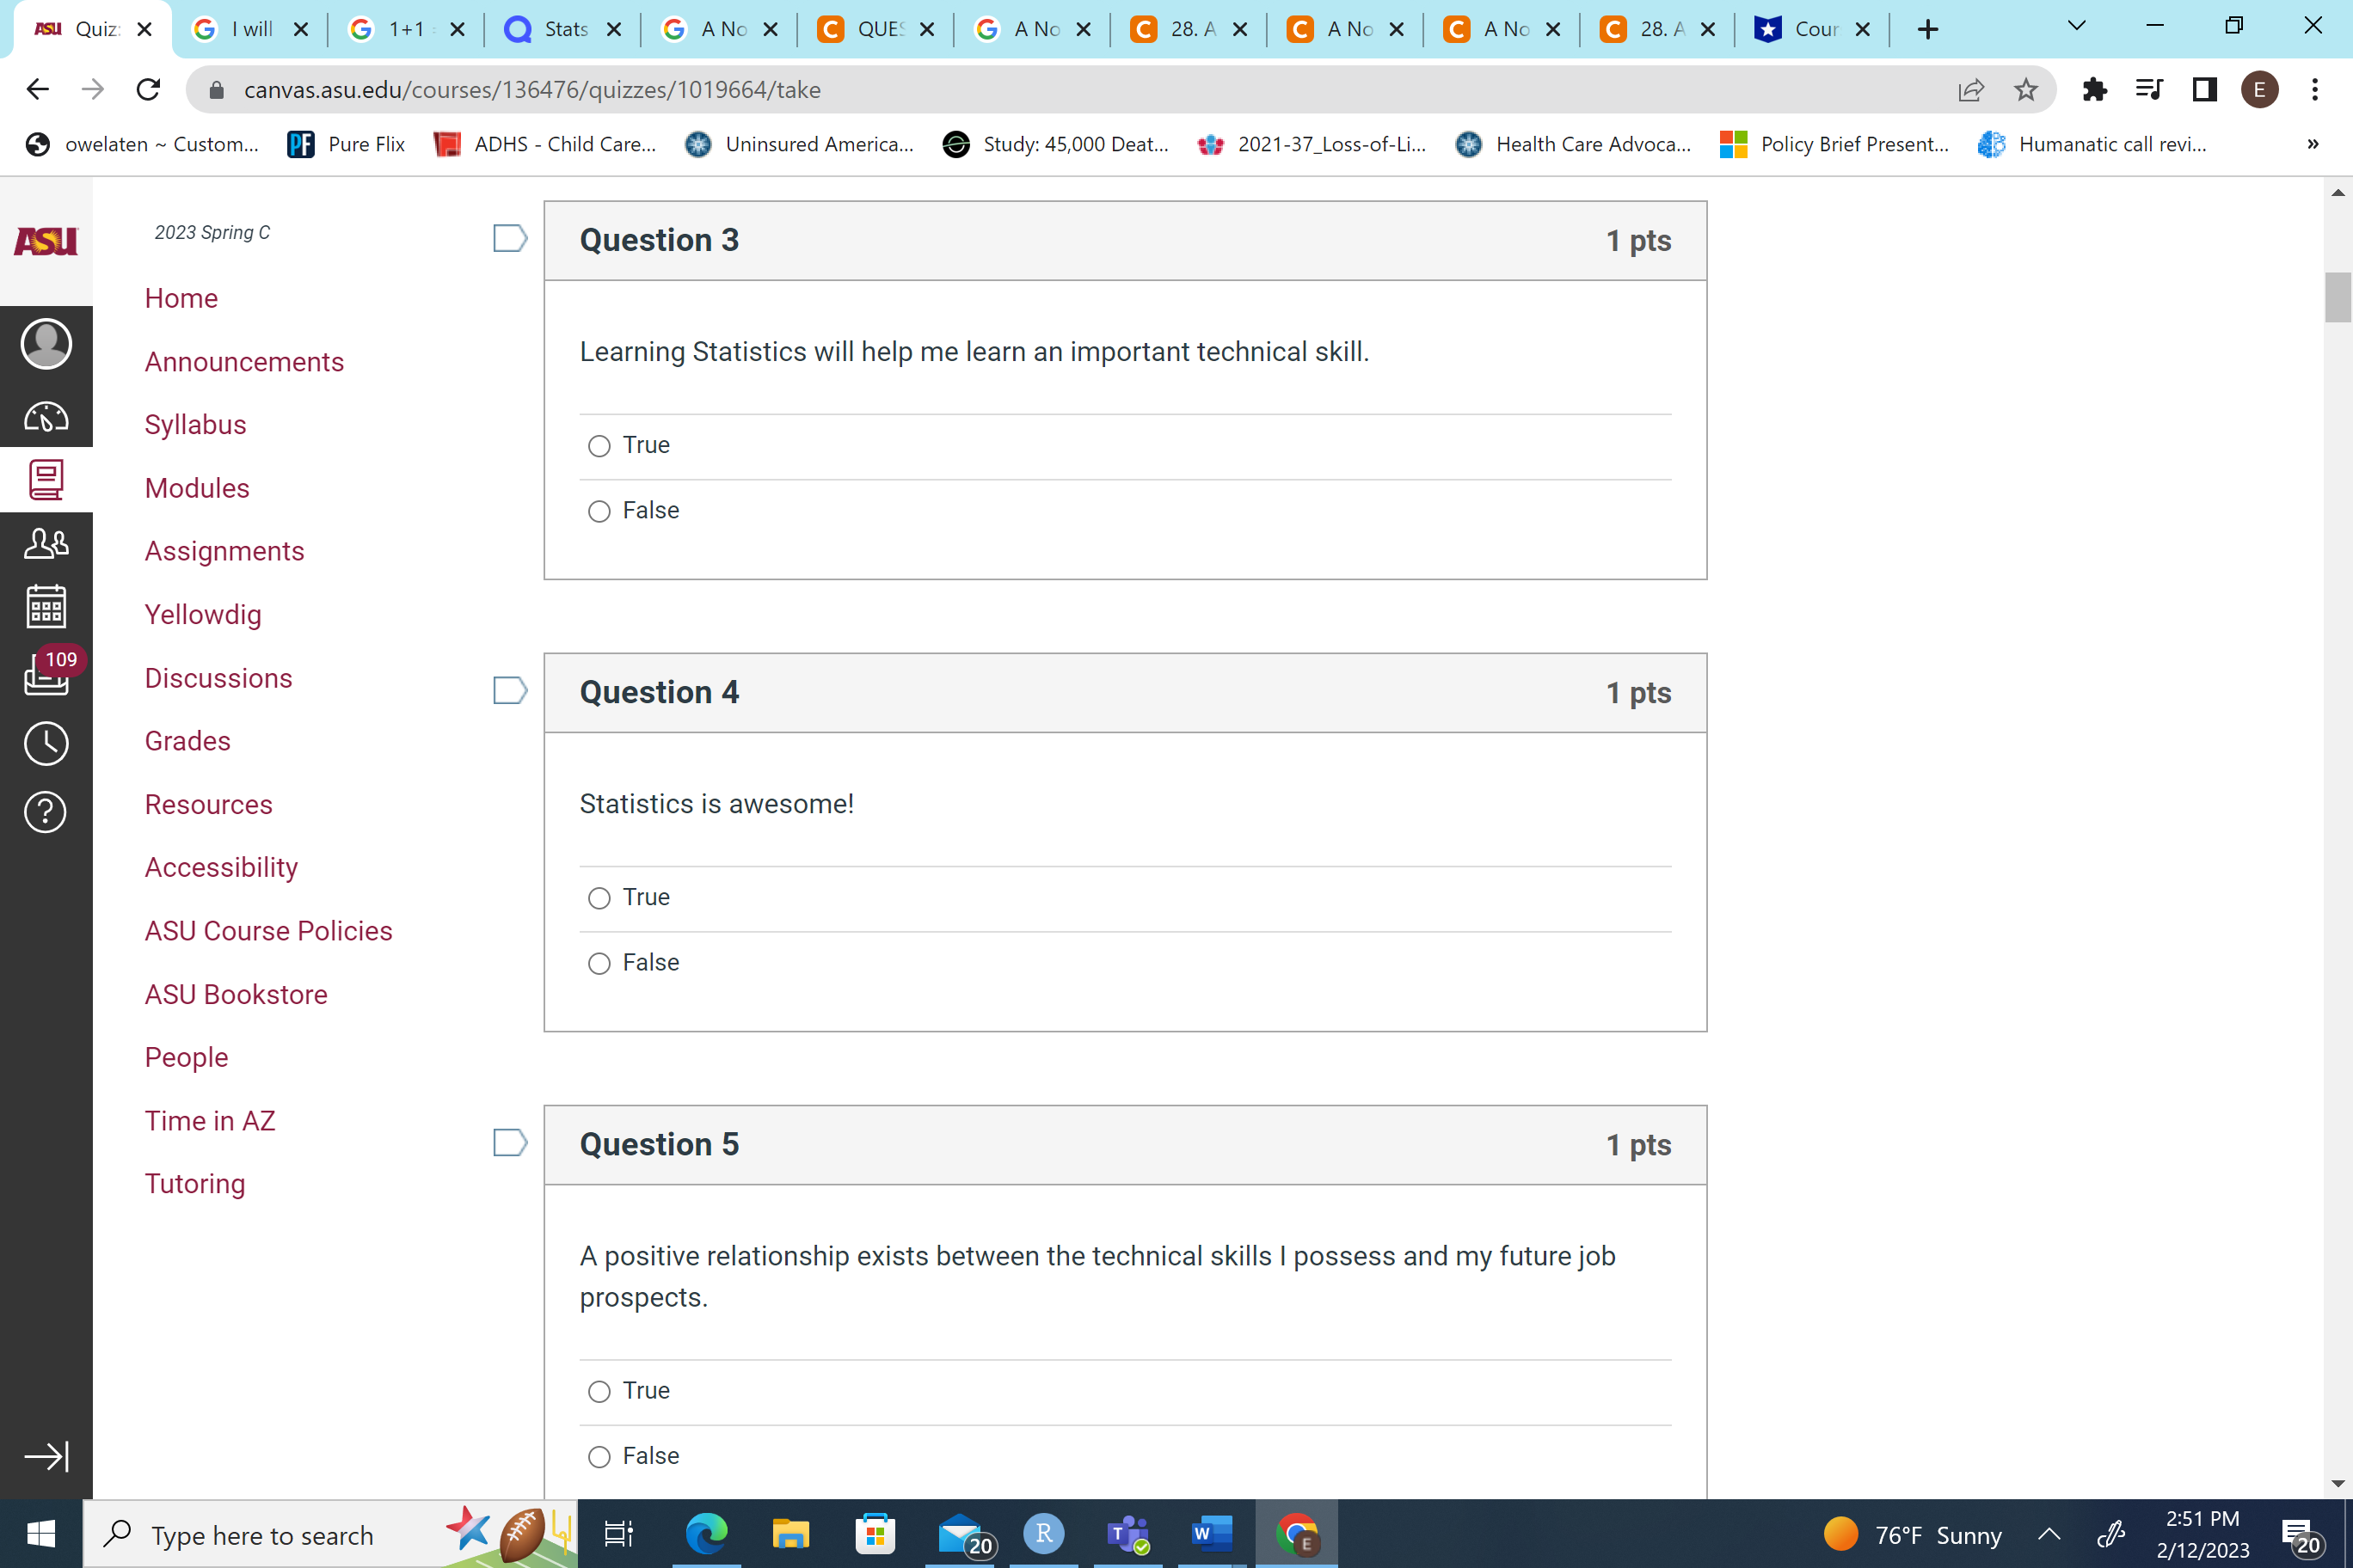Select True for Question 3
The width and height of the screenshot is (2353, 1568).
pos(599,446)
